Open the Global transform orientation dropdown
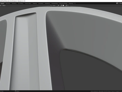This screenshot has width=122, height=92. pyautogui.click(x=54, y=6)
